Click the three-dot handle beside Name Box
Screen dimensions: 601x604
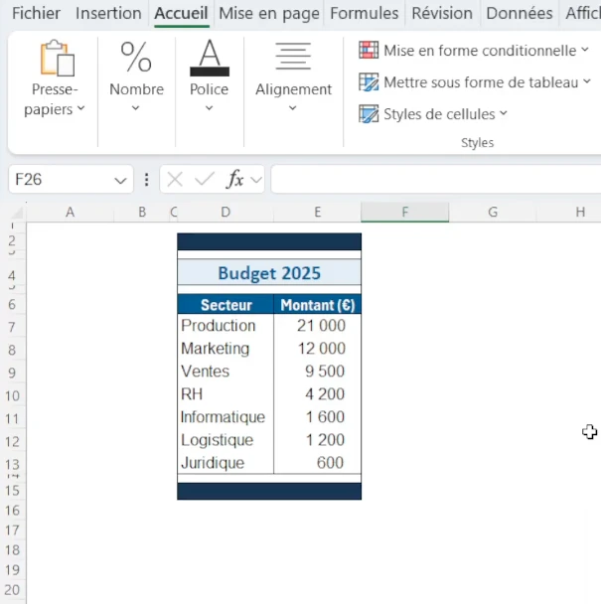146,180
